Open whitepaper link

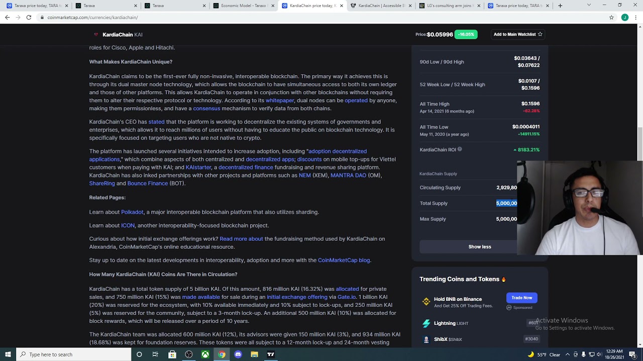280,101
